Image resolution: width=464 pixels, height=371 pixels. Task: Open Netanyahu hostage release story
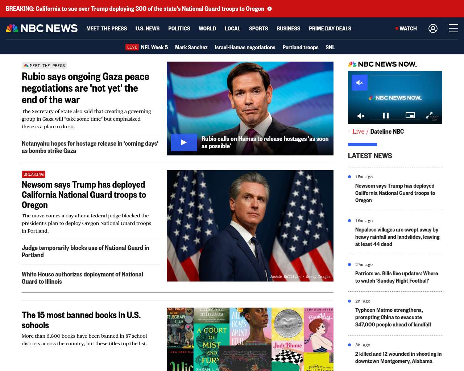90,147
